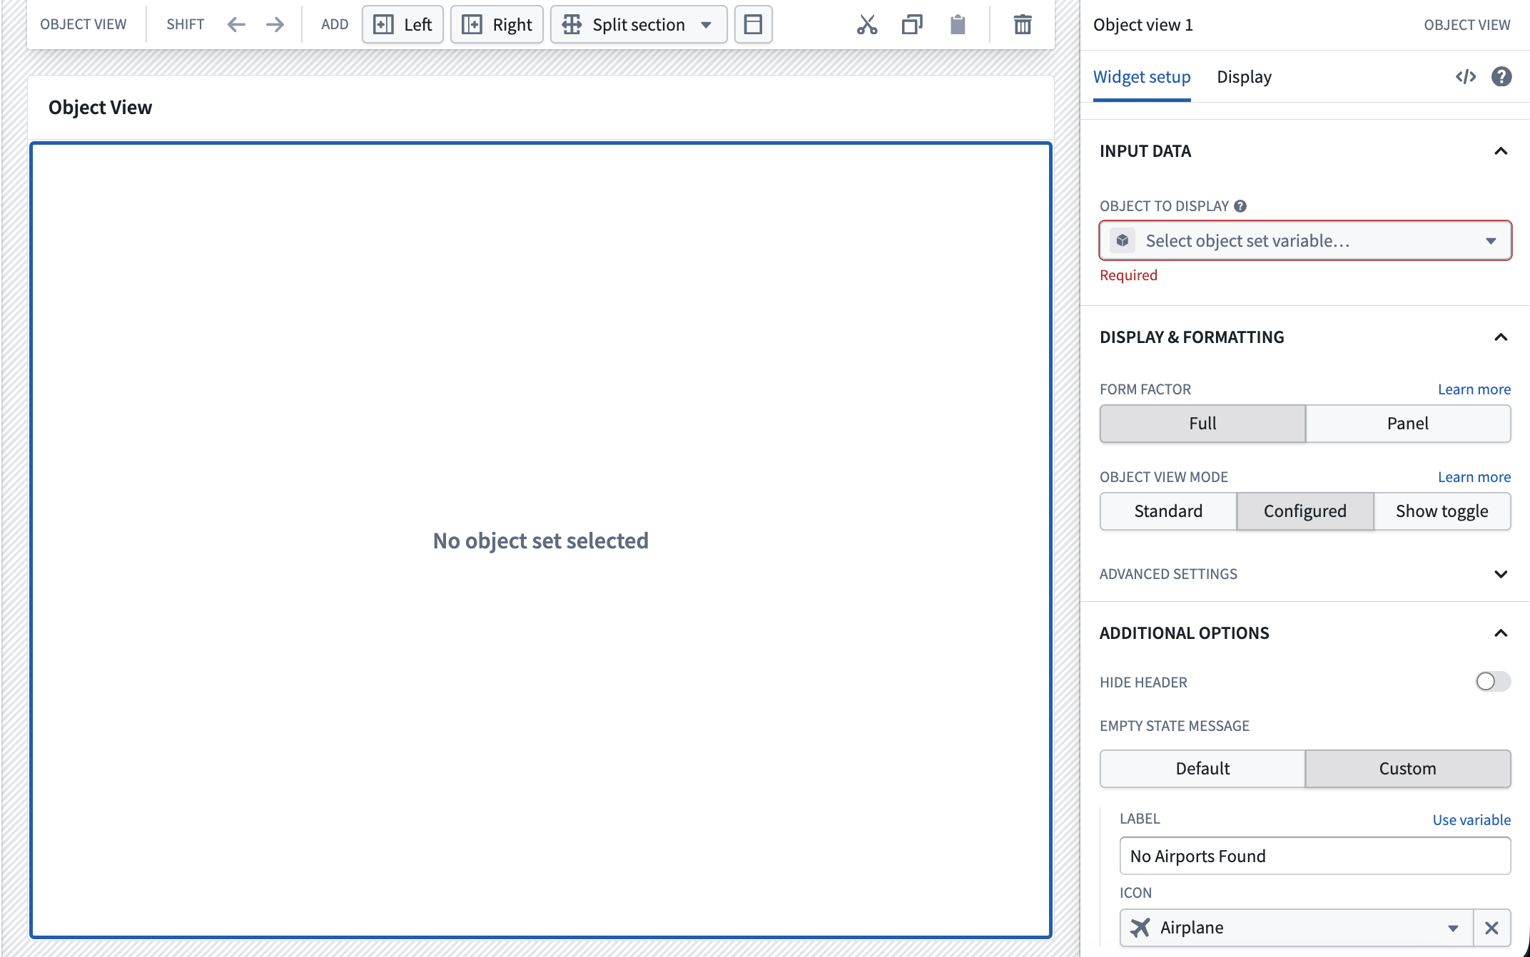Open Select object set variable dropdown
Screen dimensions: 1530x957
1305,240
